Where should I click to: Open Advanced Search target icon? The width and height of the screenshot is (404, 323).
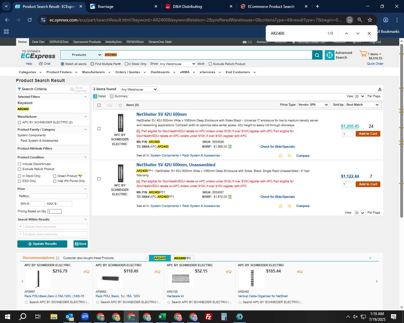click(x=330, y=55)
